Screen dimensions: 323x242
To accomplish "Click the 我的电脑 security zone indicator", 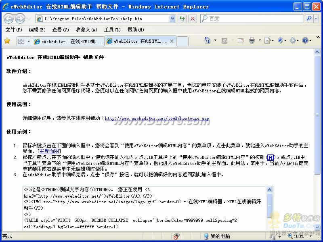I will coord(217,236).
